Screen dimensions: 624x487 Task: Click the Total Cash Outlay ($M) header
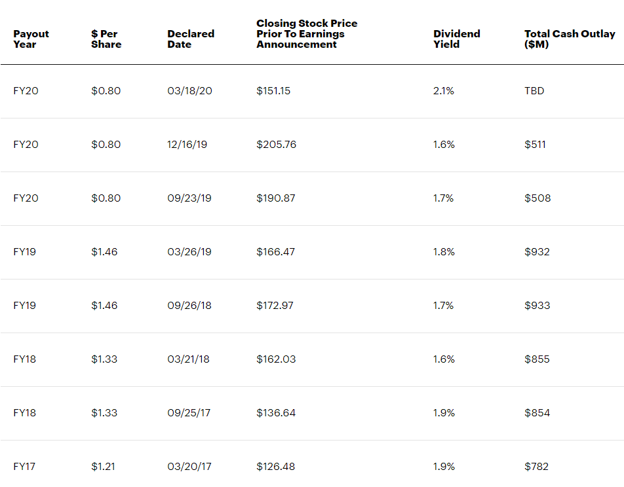[x=570, y=39]
